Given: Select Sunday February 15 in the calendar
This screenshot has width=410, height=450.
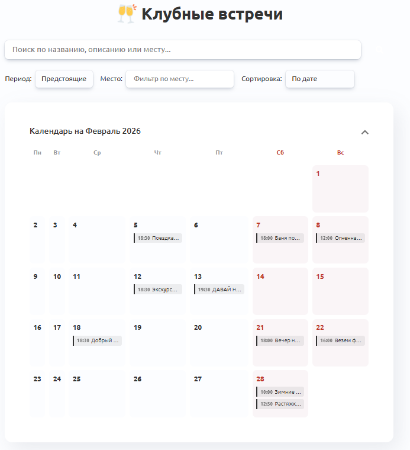Looking at the screenshot, I should pos(340,291).
